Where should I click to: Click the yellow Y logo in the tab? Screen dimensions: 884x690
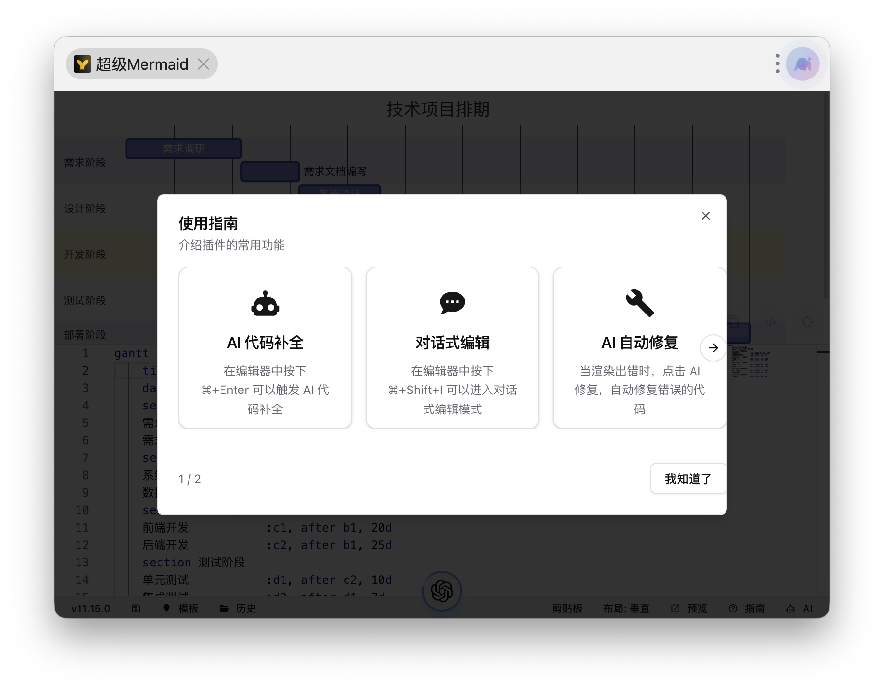(x=82, y=64)
